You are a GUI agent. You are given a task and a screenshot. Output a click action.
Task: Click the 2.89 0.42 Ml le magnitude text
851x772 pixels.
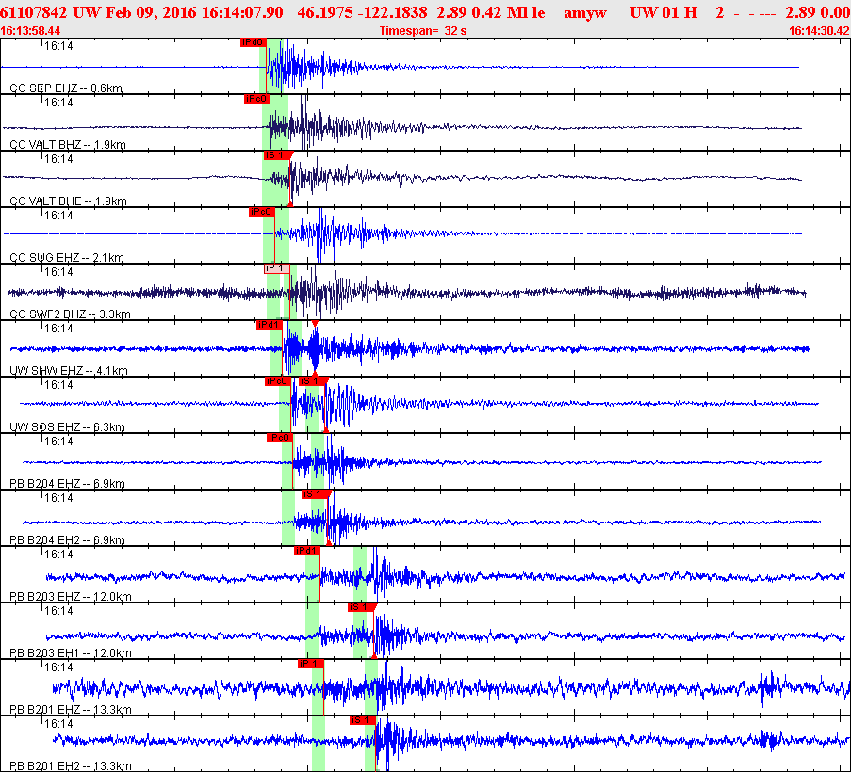tap(491, 12)
